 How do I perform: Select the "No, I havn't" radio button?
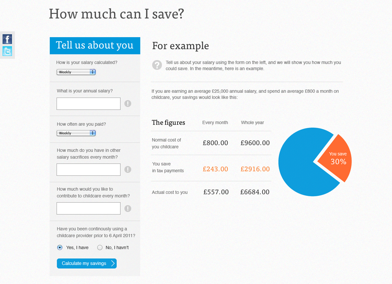tap(100, 248)
